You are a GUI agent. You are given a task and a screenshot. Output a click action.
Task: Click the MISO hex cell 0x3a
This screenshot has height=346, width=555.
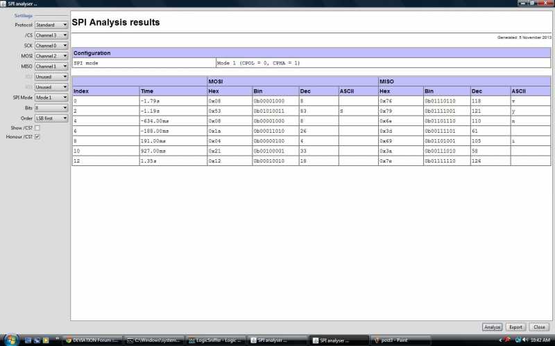(401, 151)
